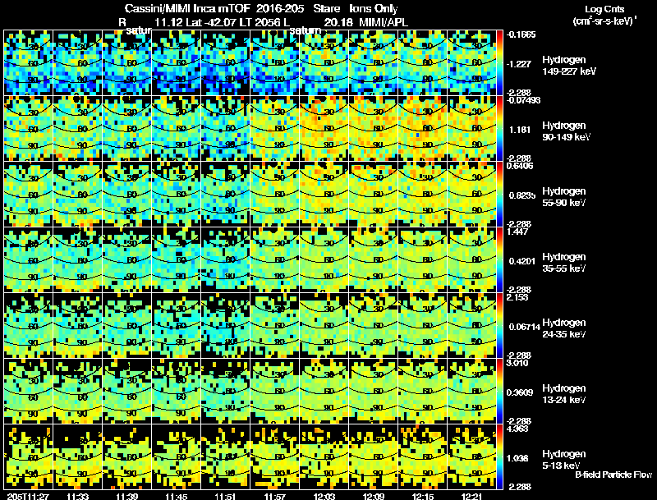The image size is (657, 500).
Task: Select the 'Hydrogen 13-24 keV' label
Action: point(564,394)
